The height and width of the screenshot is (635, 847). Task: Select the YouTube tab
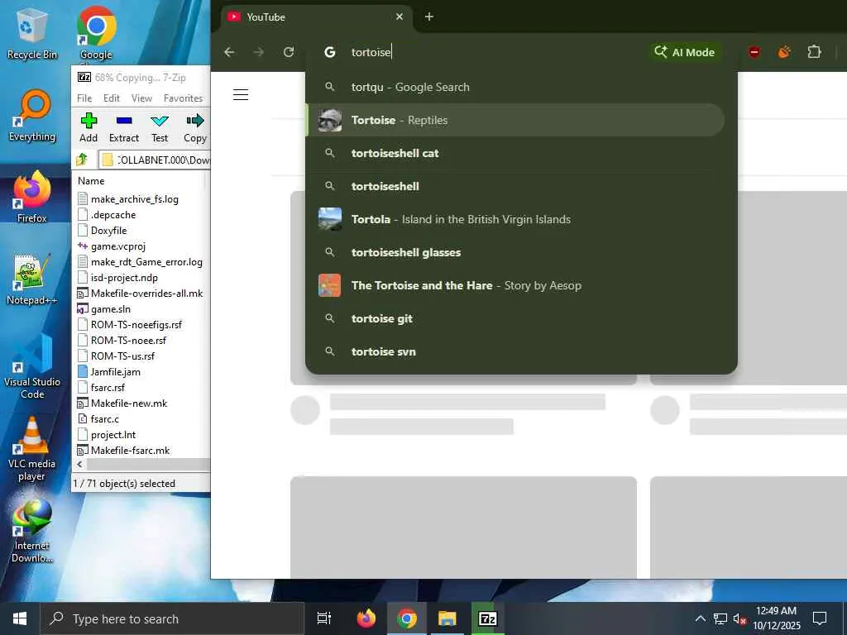(x=316, y=17)
